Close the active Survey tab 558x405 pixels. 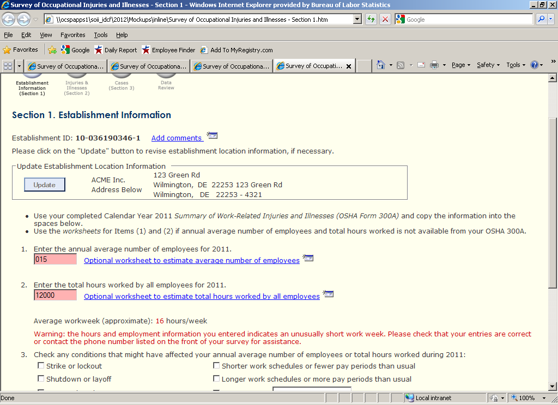349,66
